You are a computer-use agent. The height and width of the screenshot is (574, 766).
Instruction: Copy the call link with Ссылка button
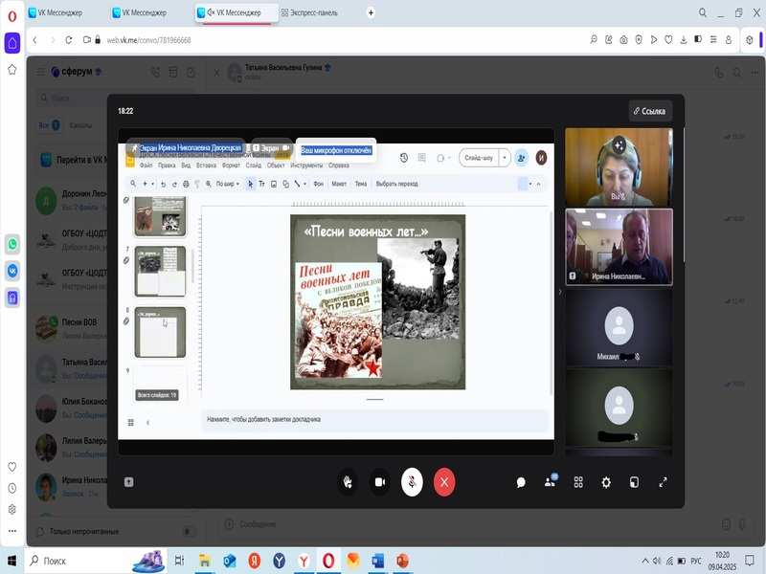[x=650, y=111]
